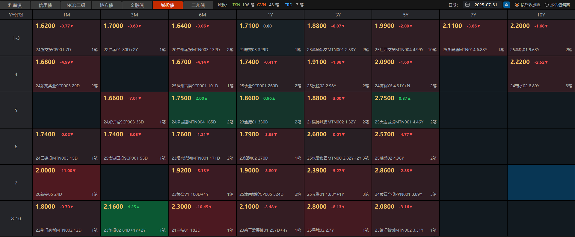Click the YY评级 column header

point(16,15)
